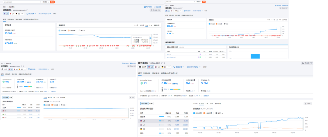Click orange 搜索 button beside amazon.com search

tap(53, 2)
